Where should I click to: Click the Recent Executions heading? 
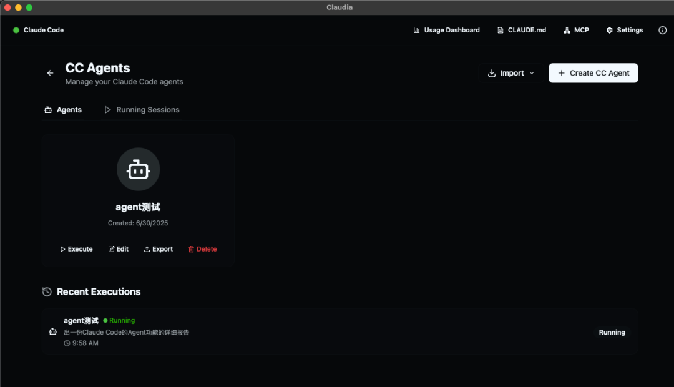coord(99,292)
